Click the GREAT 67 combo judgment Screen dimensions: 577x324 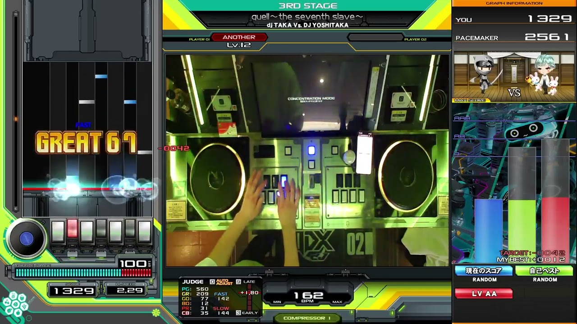86,143
